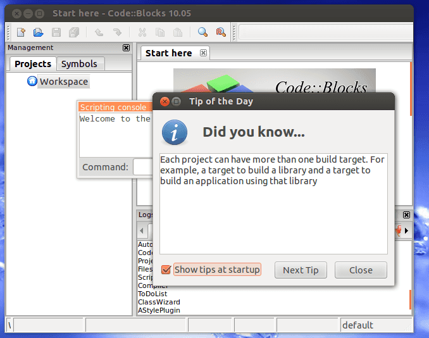Viewport: 429px width, 338px height.
Task: Click the left arrow in Logs tabs
Action: pyautogui.click(x=142, y=231)
